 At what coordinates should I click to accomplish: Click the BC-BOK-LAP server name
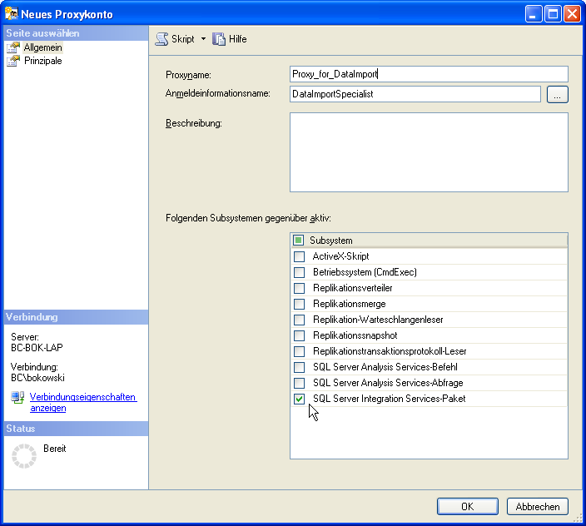click(37, 347)
